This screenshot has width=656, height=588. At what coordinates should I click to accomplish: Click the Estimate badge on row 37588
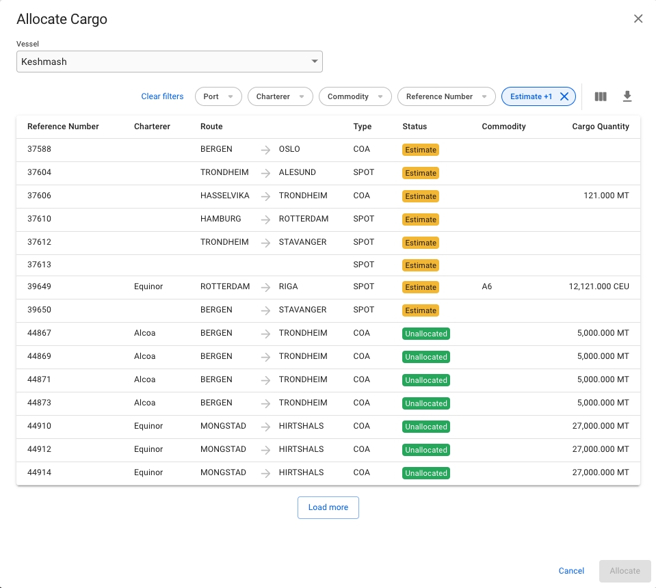pos(420,150)
